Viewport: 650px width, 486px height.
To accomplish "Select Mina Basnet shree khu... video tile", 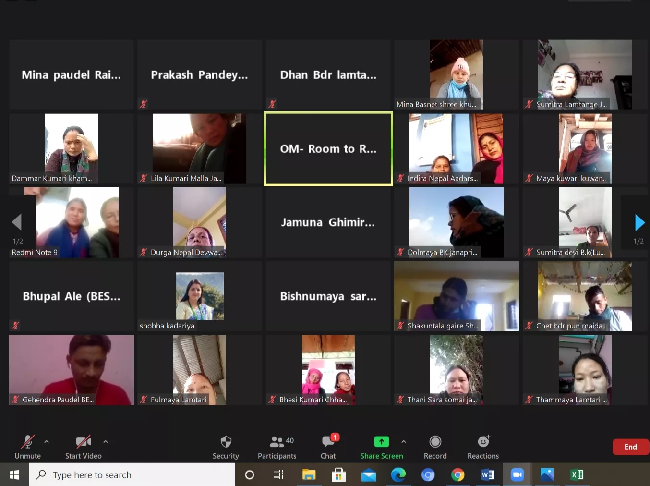I will click(x=457, y=75).
